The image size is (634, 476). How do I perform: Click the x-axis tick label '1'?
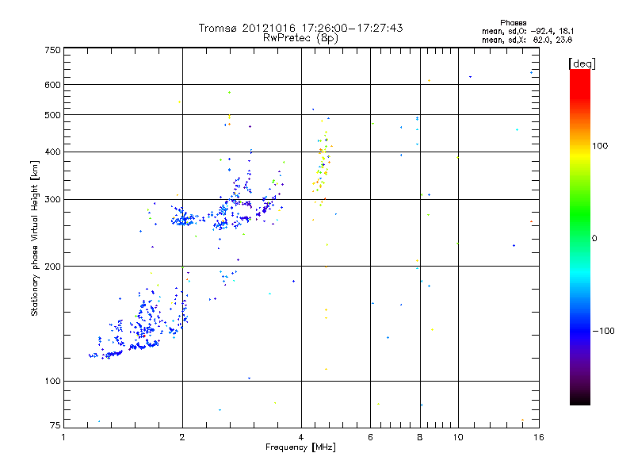(x=63, y=437)
